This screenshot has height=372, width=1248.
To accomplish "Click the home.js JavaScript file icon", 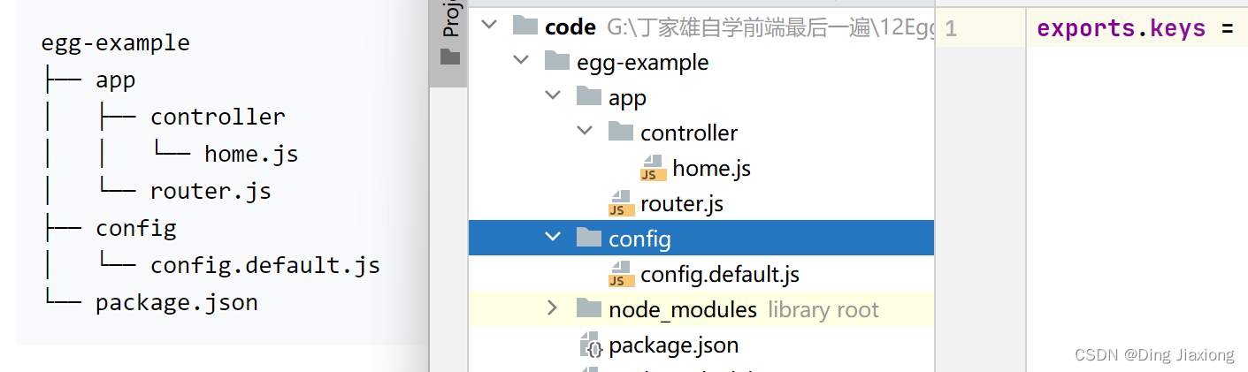I will 654,168.
